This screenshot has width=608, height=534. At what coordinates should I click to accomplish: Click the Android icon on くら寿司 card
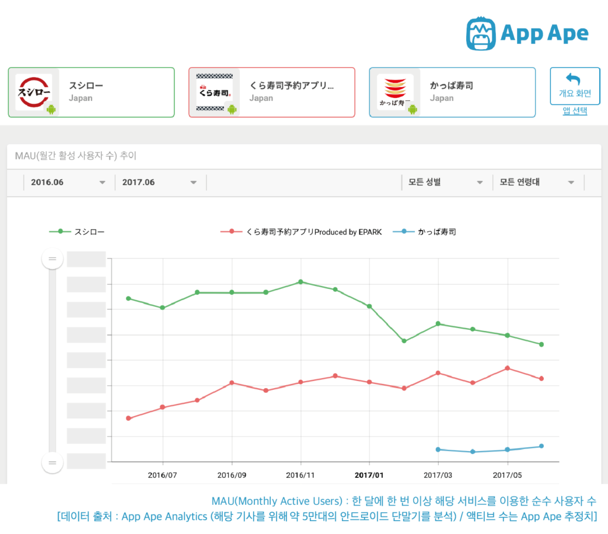pos(233,109)
